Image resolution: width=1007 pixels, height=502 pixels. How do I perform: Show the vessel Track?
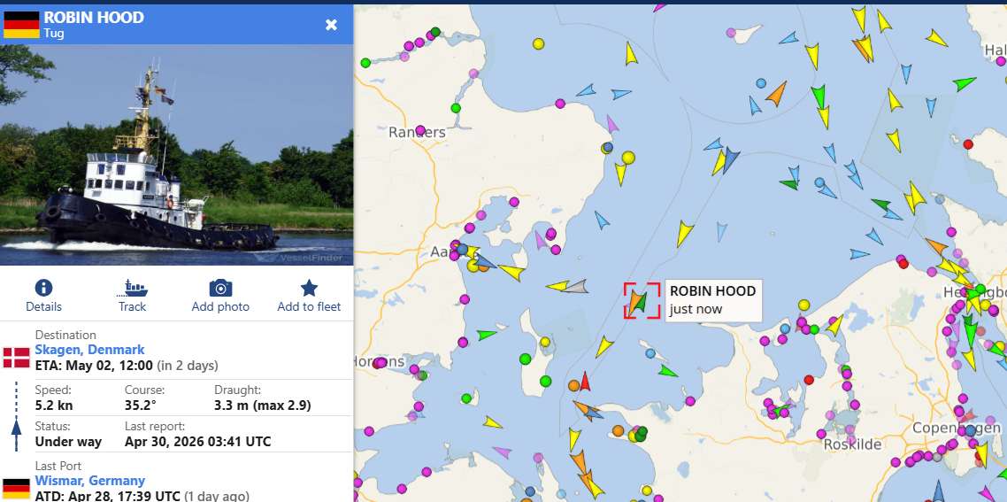click(132, 288)
